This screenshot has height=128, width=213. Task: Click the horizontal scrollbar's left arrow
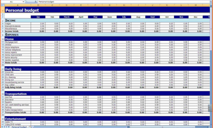[128, 127]
